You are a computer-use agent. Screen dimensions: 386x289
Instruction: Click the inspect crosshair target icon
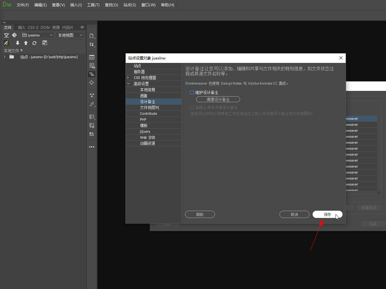click(x=92, y=82)
